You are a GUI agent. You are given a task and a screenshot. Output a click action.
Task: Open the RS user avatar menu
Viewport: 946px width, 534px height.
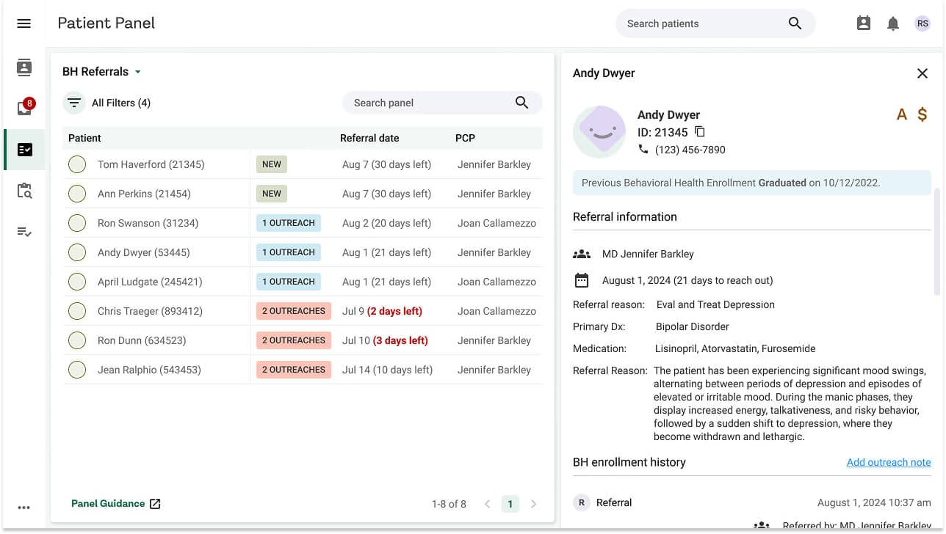tap(922, 23)
